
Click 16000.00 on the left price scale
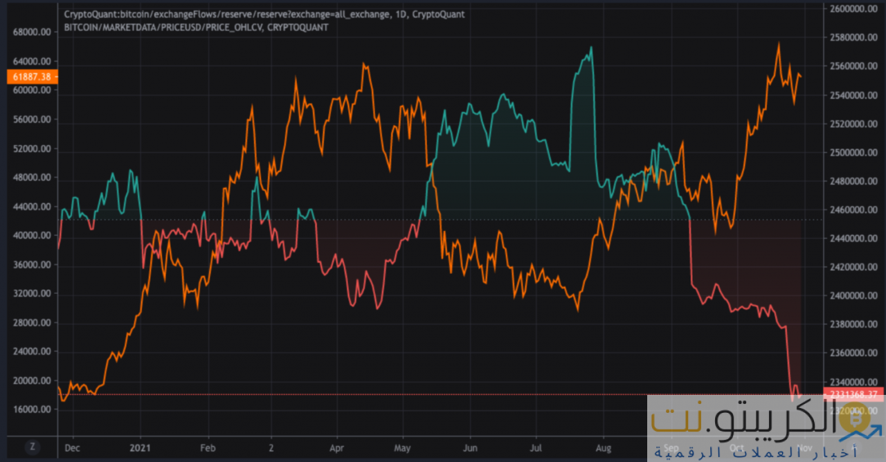pos(32,409)
